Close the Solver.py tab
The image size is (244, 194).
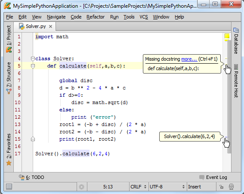click(x=50, y=27)
